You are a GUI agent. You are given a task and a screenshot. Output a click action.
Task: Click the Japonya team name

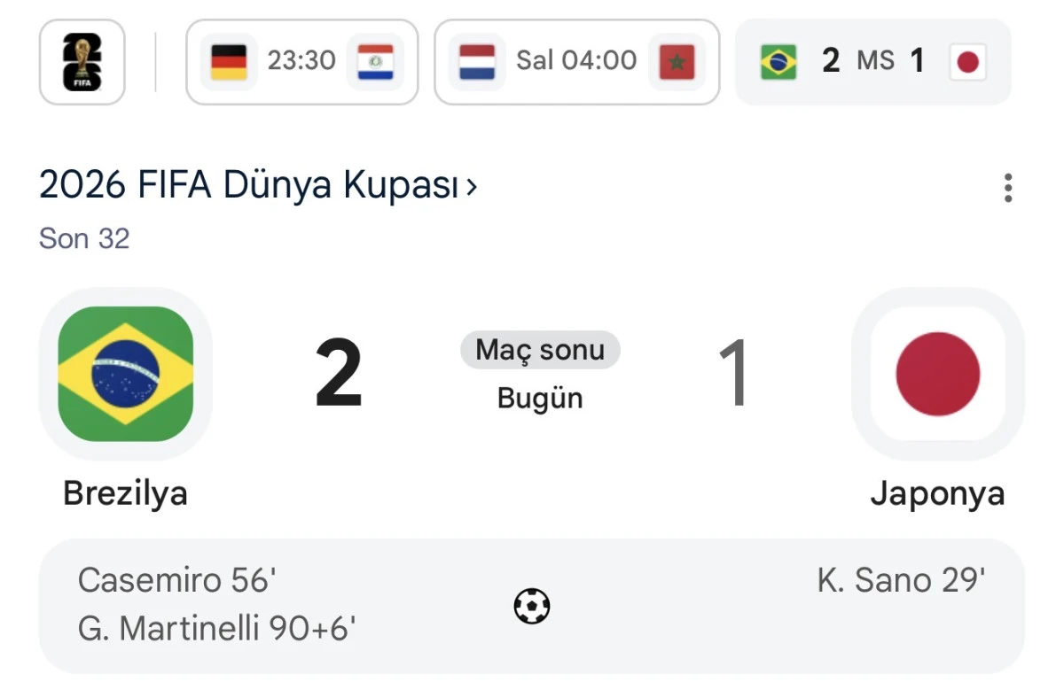(937, 493)
